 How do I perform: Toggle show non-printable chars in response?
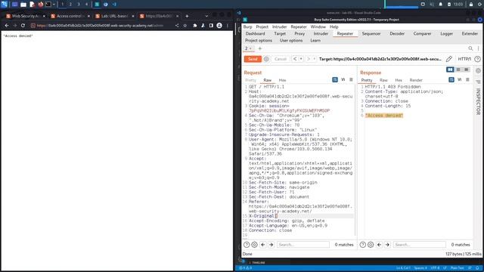pos(459,79)
